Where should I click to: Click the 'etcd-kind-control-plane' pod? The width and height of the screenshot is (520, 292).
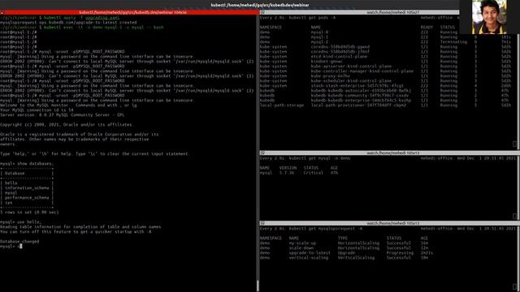pos(339,57)
